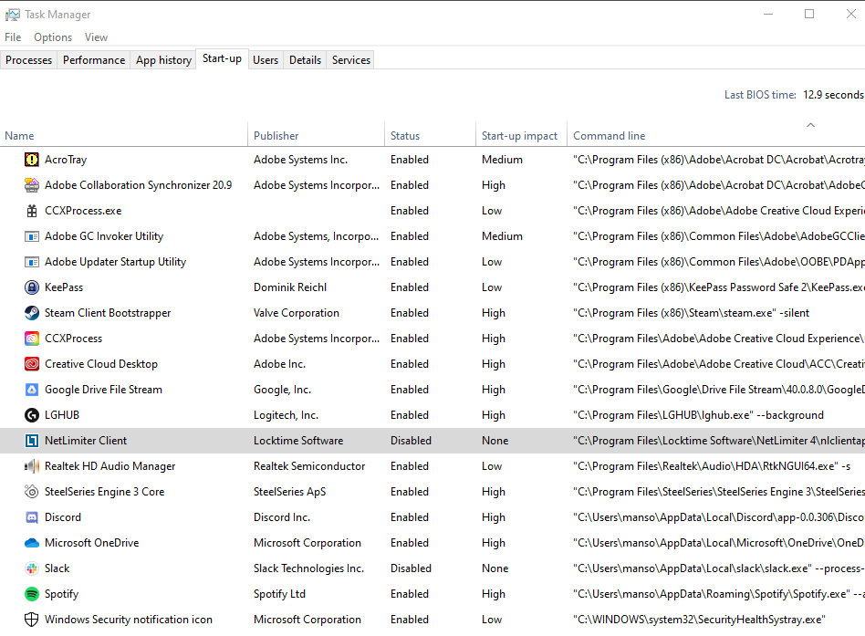Screen dimensions: 865x636
Task: Click Logitech, Inc. publisher cell
Action: point(286,415)
